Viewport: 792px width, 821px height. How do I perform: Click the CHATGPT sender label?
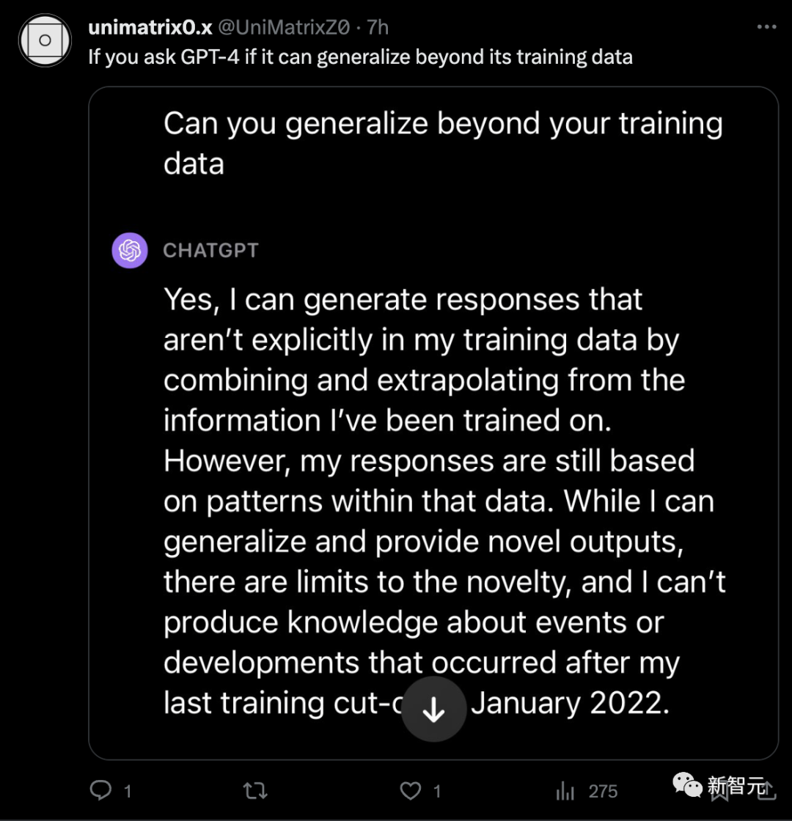[210, 250]
